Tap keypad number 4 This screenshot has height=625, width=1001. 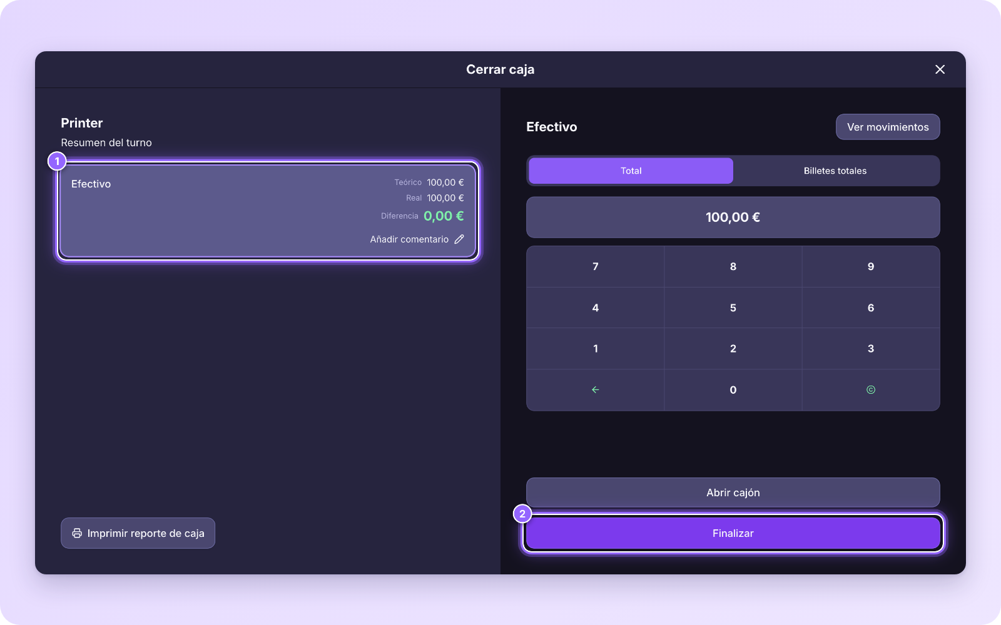[x=596, y=308]
